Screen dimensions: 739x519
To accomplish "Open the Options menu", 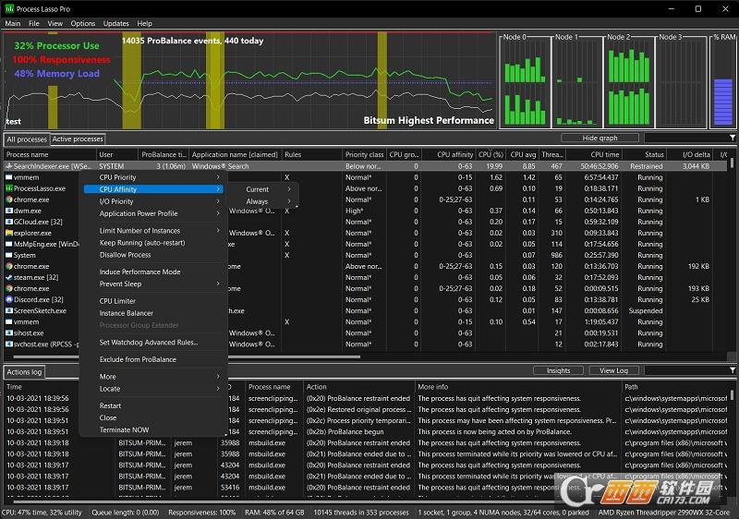I will tap(83, 23).
